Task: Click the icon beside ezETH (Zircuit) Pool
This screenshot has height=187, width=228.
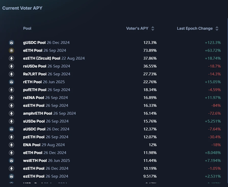Action: 11,58
